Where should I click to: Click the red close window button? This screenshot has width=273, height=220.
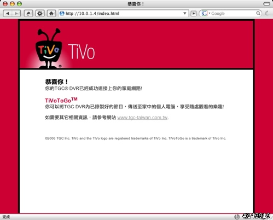5,4
